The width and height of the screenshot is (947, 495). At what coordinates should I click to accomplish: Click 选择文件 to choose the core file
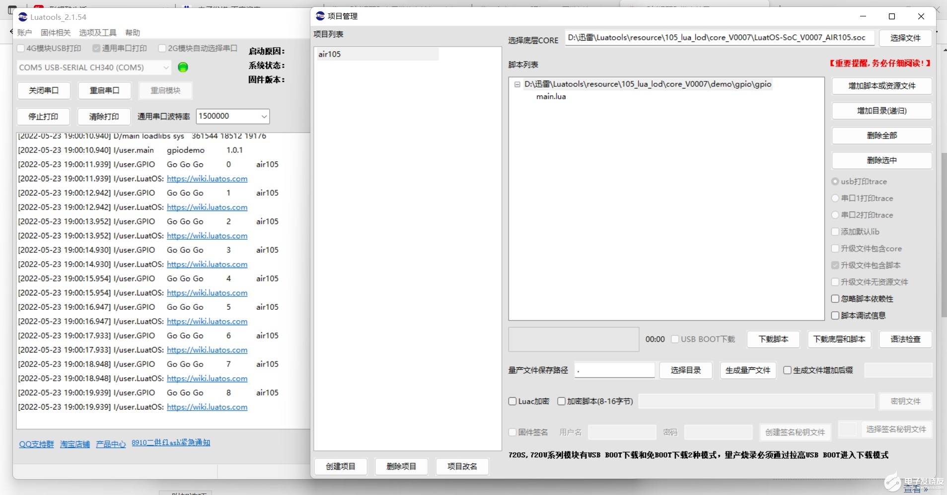click(x=905, y=38)
